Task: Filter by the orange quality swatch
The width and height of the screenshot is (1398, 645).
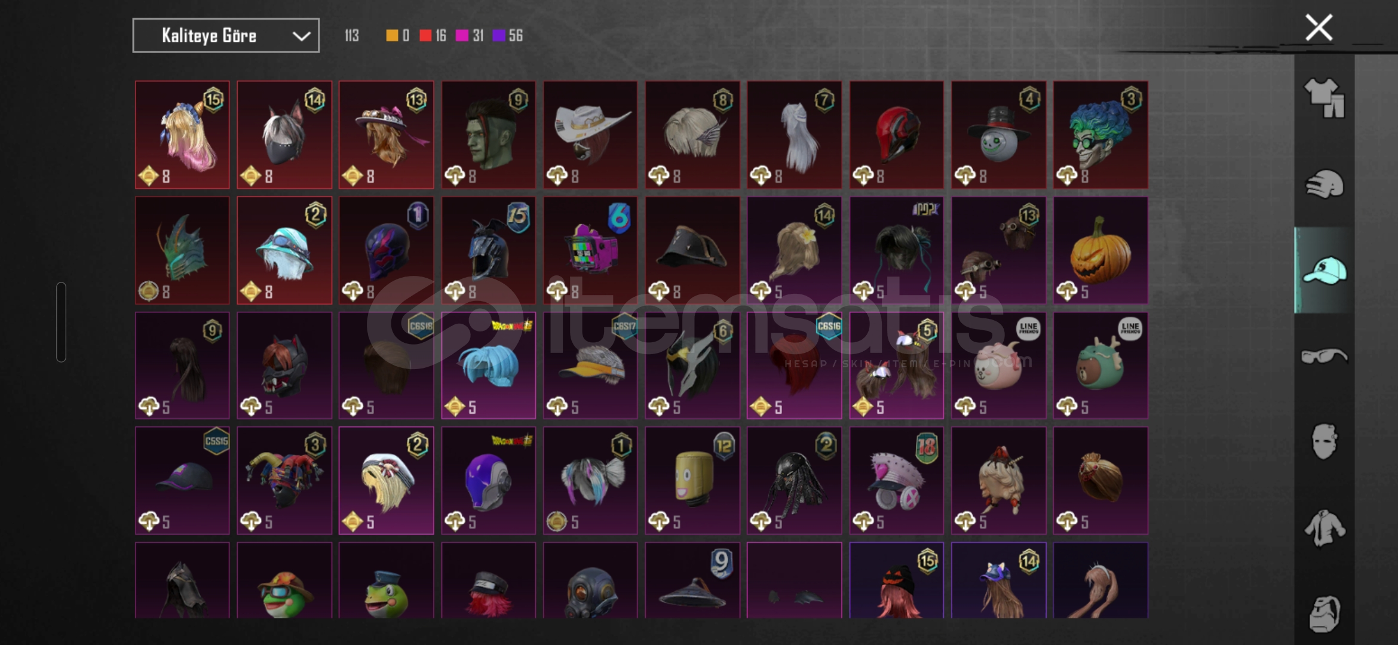Action: point(392,36)
